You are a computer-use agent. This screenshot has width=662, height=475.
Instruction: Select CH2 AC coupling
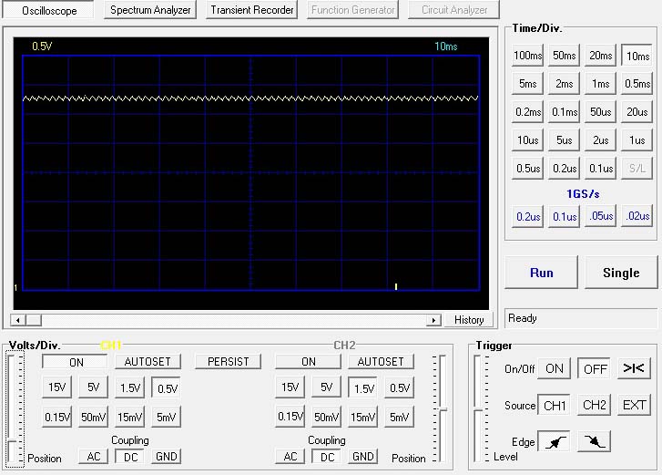point(290,457)
